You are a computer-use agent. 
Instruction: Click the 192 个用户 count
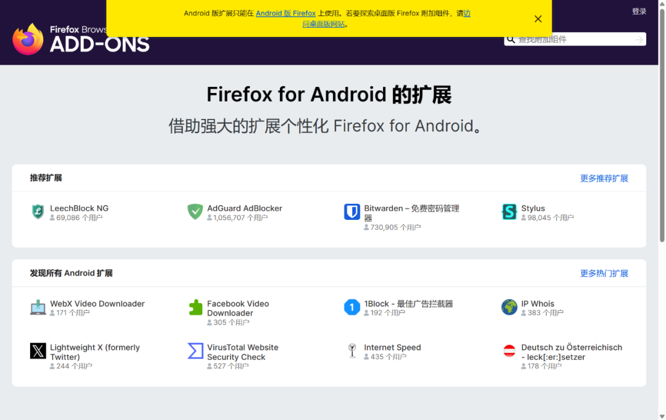pyautogui.click(x=384, y=313)
